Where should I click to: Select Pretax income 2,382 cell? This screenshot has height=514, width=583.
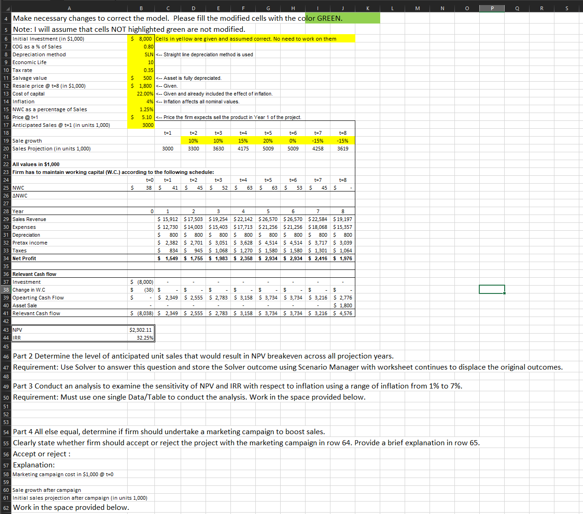tap(168, 243)
